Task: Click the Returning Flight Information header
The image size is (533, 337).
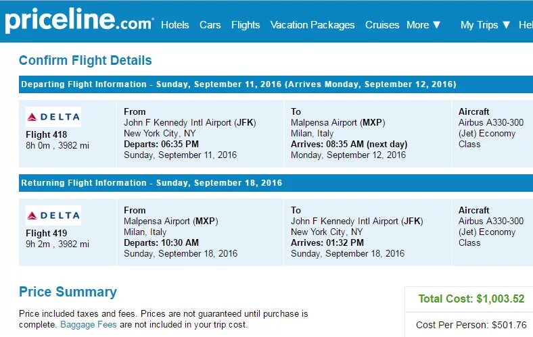Action: [152, 183]
